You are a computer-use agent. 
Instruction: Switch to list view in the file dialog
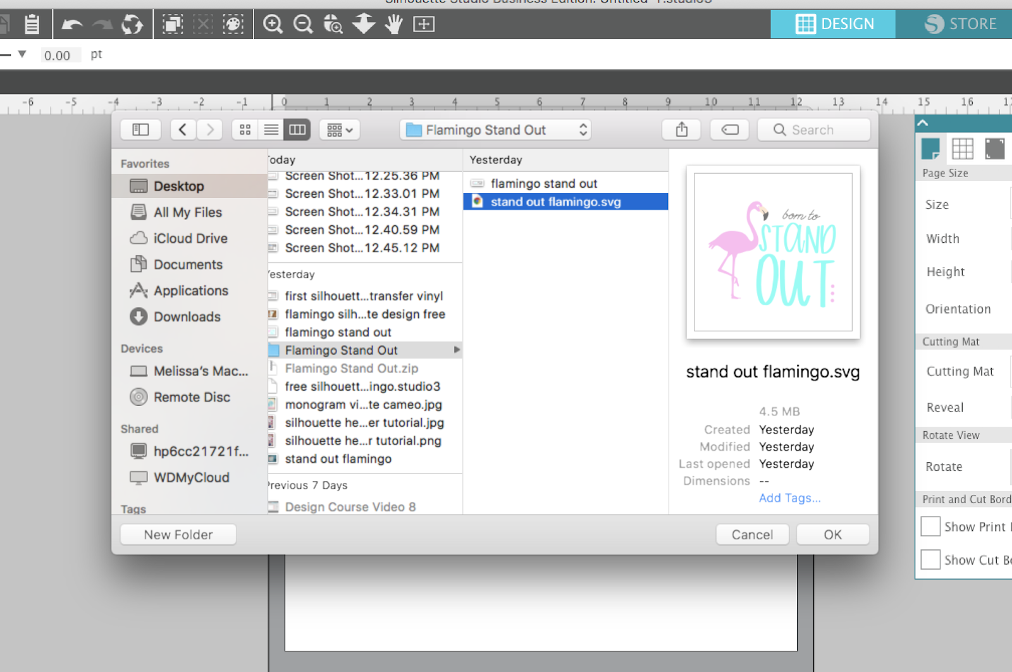pos(271,129)
